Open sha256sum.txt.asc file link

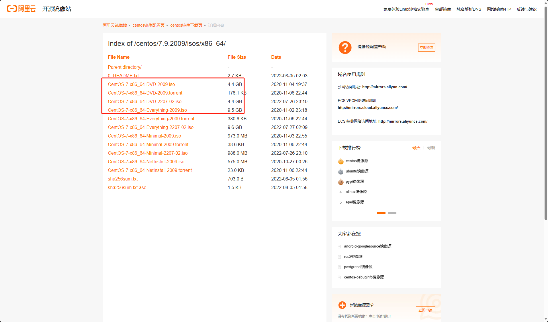pyautogui.click(x=127, y=187)
